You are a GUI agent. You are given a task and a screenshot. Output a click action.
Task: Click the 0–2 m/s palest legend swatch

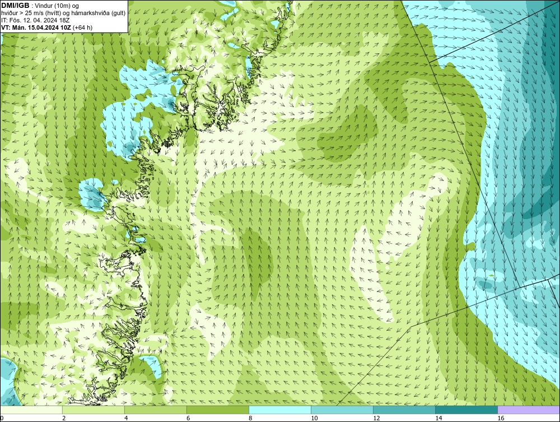(x=31, y=410)
